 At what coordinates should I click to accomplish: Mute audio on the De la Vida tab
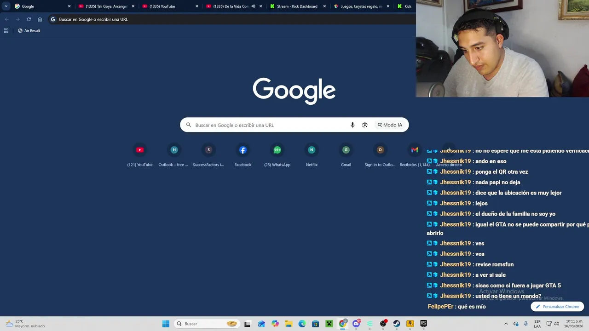[x=253, y=6]
